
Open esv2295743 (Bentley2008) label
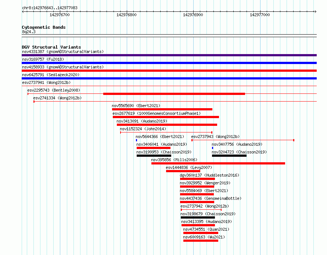(x=54, y=90)
